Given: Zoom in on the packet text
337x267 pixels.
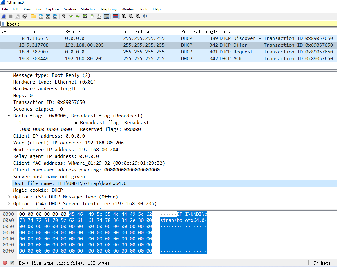Looking at the screenshot, I should [x=124, y=16].
